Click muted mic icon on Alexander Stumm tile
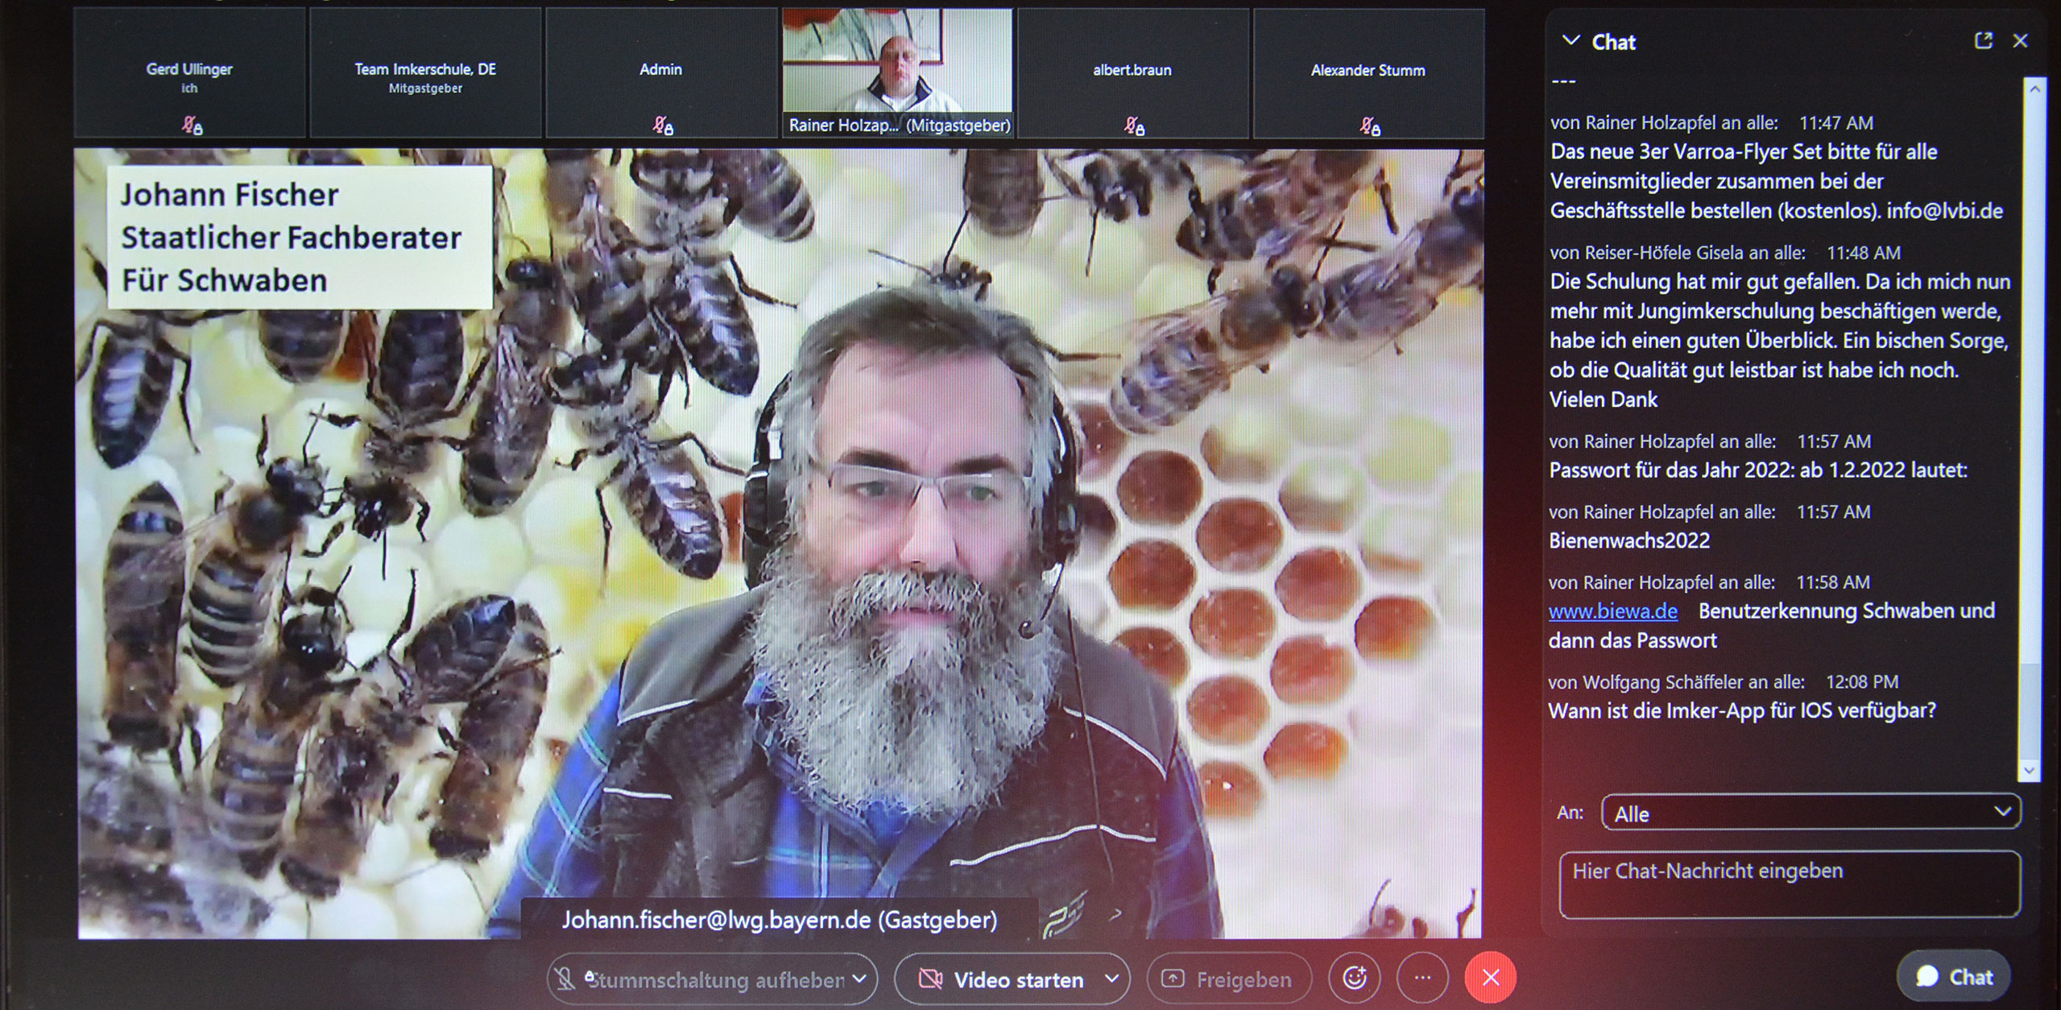The height and width of the screenshot is (1010, 2061). coord(1369,125)
